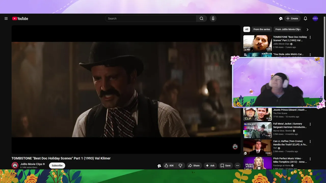326x183 pixels.
Task: Click the video title below the player
Action: click(61, 158)
